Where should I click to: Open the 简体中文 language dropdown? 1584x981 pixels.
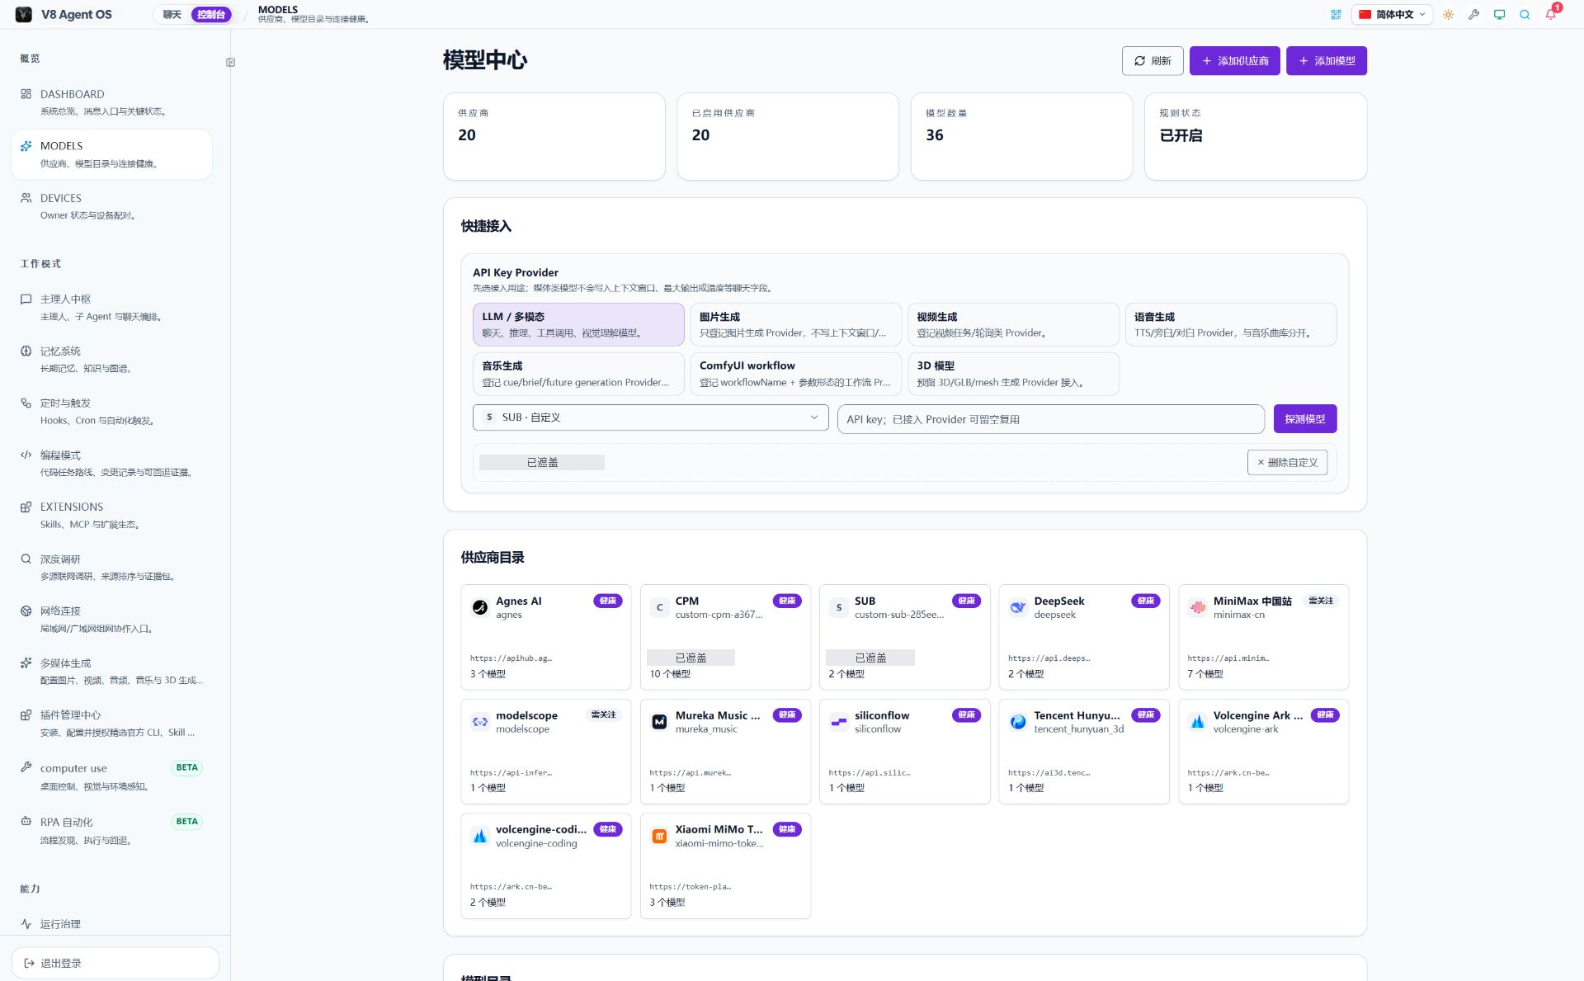coord(1393,14)
